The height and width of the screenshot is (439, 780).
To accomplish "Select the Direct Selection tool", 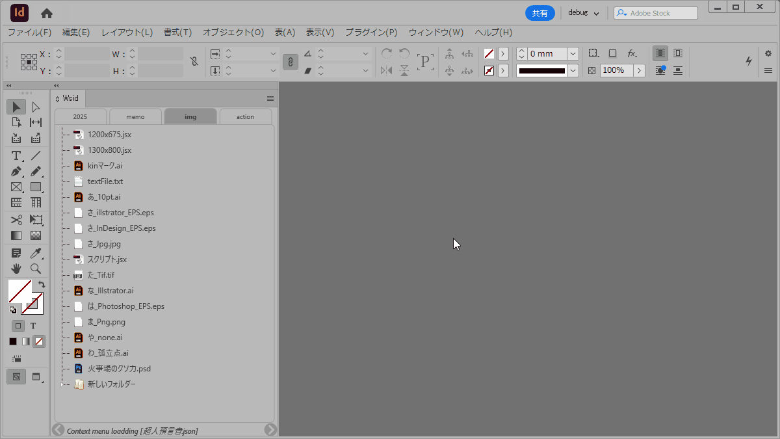I will [x=36, y=107].
